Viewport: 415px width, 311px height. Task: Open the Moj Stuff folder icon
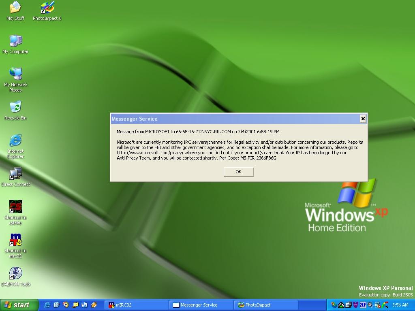[15, 8]
